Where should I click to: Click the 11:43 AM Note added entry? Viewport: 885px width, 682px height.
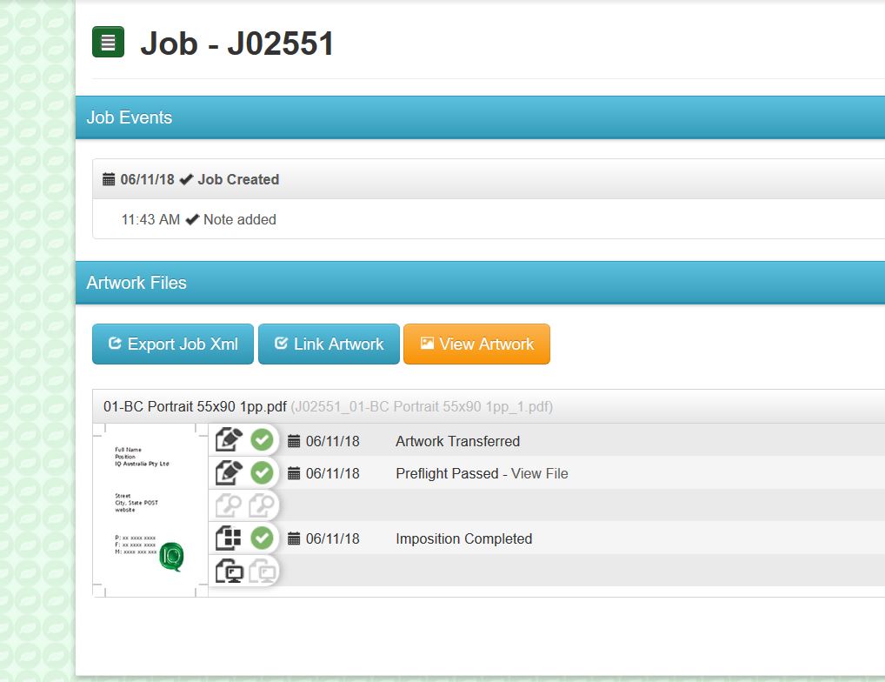(x=199, y=219)
